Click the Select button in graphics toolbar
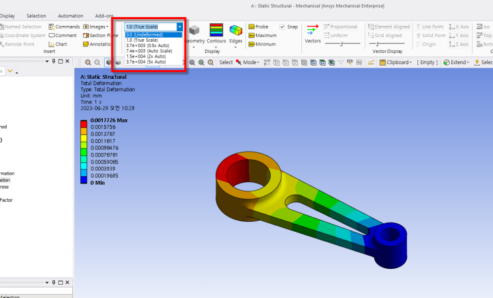 pos(226,62)
